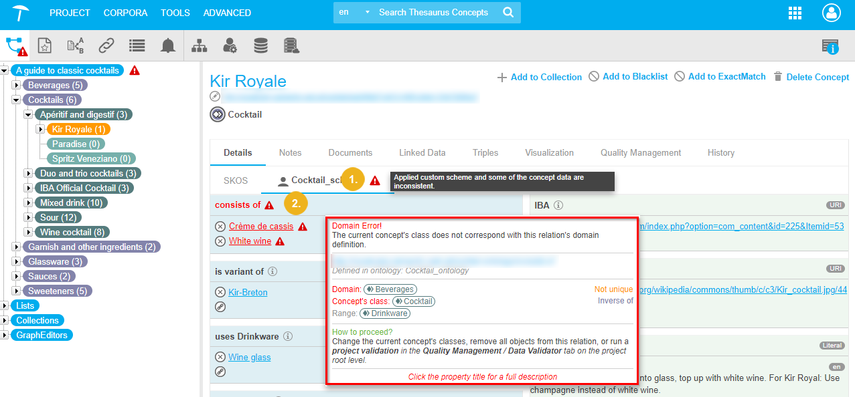
Task: Expand the Sour (12) node
Action: (28, 218)
